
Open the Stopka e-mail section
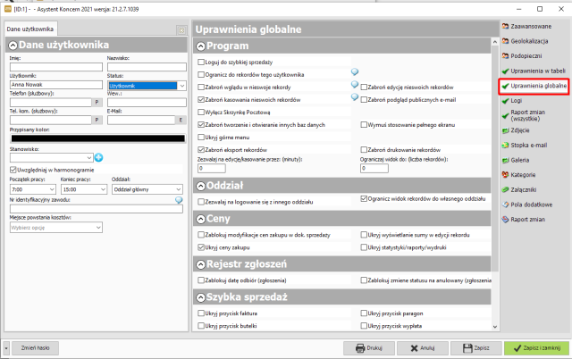coord(525,145)
